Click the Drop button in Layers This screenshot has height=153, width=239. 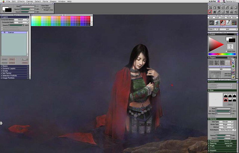click(x=12, y=59)
